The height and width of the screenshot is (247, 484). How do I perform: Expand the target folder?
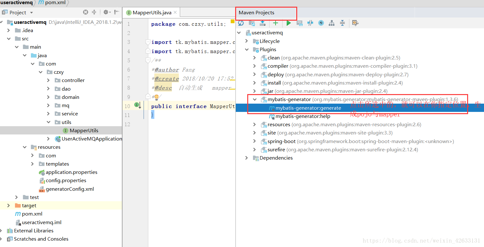(9, 206)
